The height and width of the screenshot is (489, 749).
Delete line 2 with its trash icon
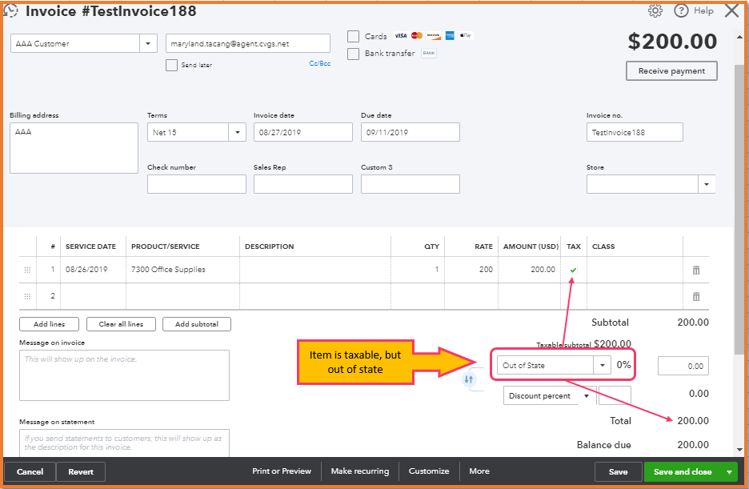[696, 297]
